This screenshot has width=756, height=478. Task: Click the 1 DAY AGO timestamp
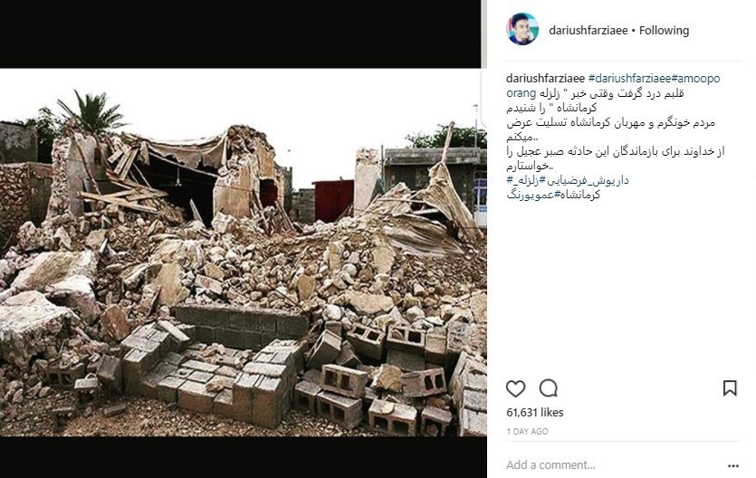pyautogui.click(x=527, y=432)
